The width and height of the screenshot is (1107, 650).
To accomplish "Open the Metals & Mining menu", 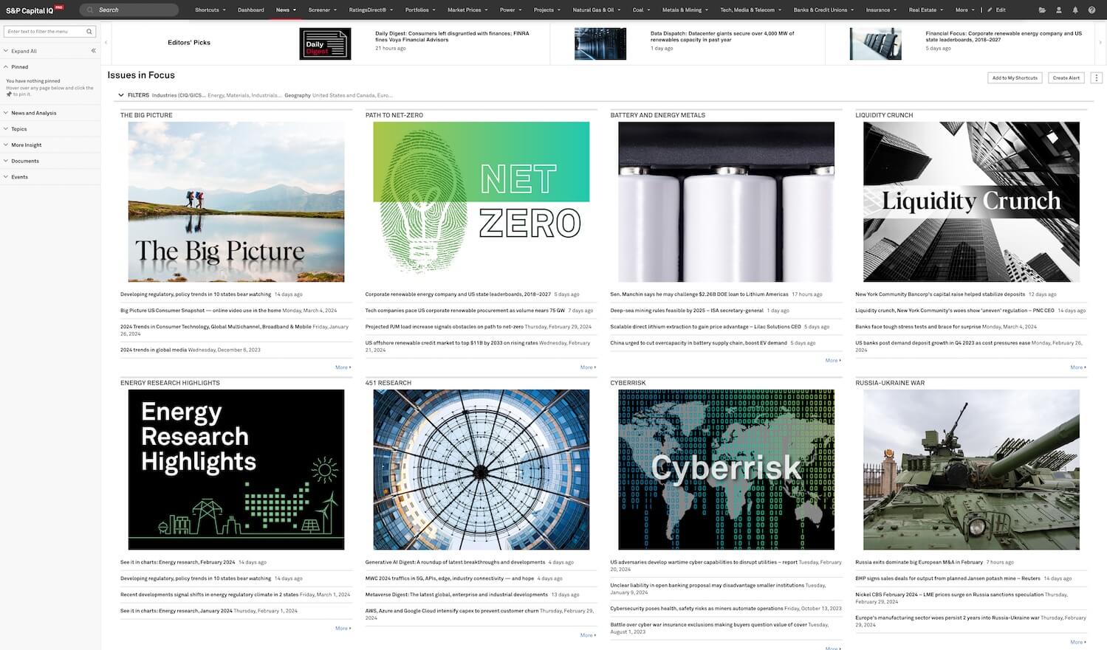I will click(685, 10).
